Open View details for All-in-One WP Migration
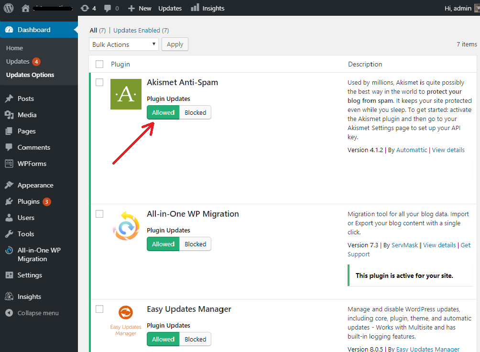480x352 pixels. point(439,245)
